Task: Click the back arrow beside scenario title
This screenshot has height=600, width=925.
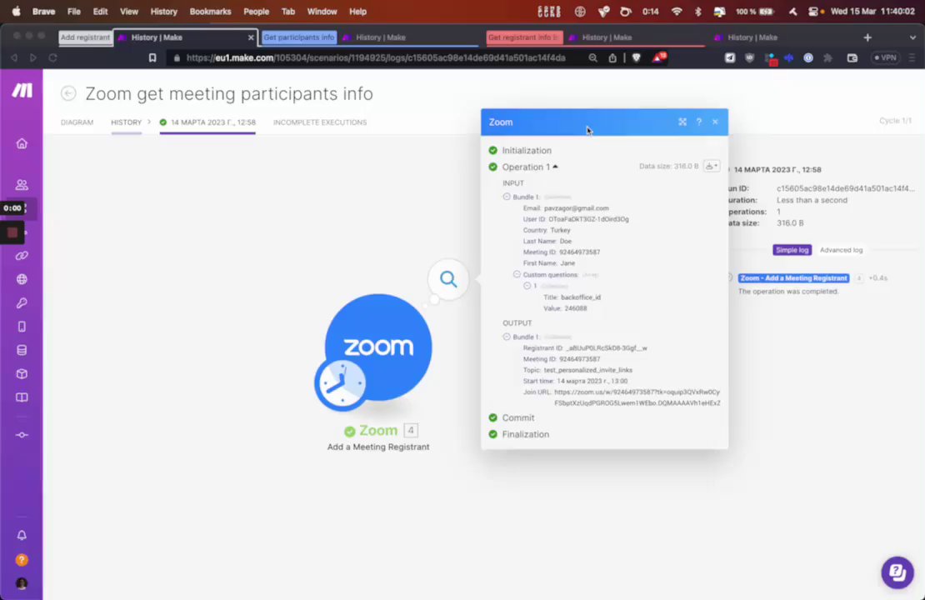Action: click(68, 93)
